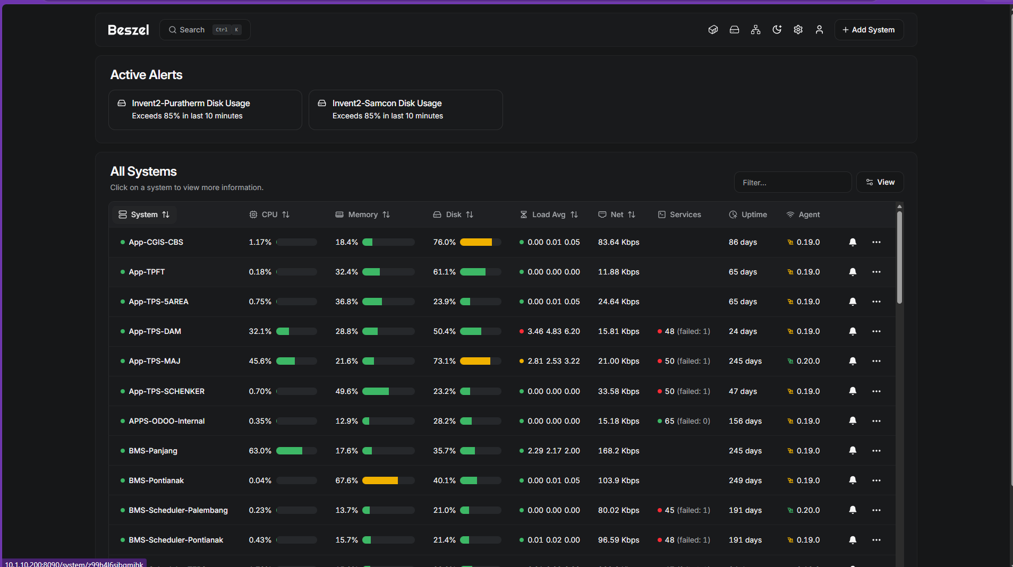Click BMS-Pontianak memory usage bar
Image resolution: width=1013 pixels, height=567 pixels.
click(388, 480)
